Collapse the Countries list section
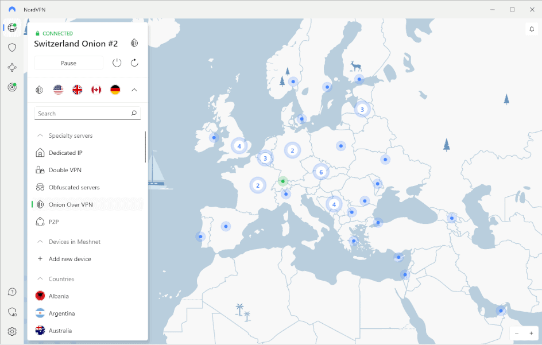This screenshot has height=345, width=542. 40,279
